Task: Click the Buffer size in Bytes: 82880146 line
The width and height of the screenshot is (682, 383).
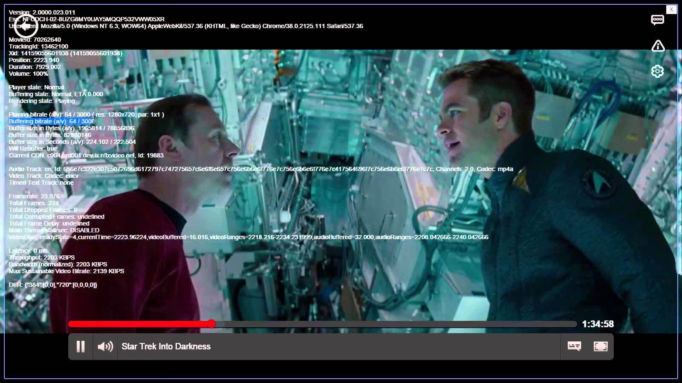Action: click(x=50, y=135)
